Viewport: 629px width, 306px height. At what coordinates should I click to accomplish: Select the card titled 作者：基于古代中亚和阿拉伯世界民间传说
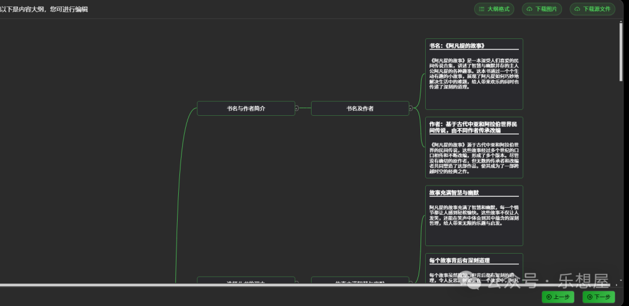tap(474, 147)
